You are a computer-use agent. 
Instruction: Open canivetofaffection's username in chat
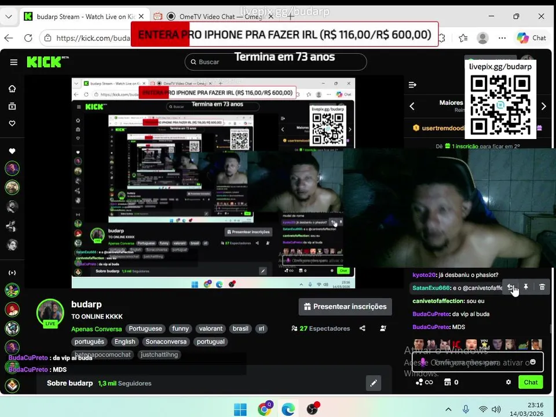(x=438, y=301)
